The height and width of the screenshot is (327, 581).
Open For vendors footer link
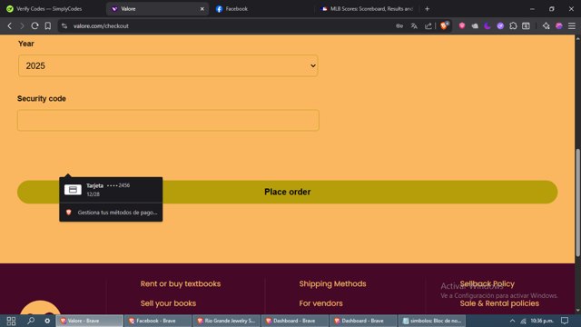[x=320, y=303]
